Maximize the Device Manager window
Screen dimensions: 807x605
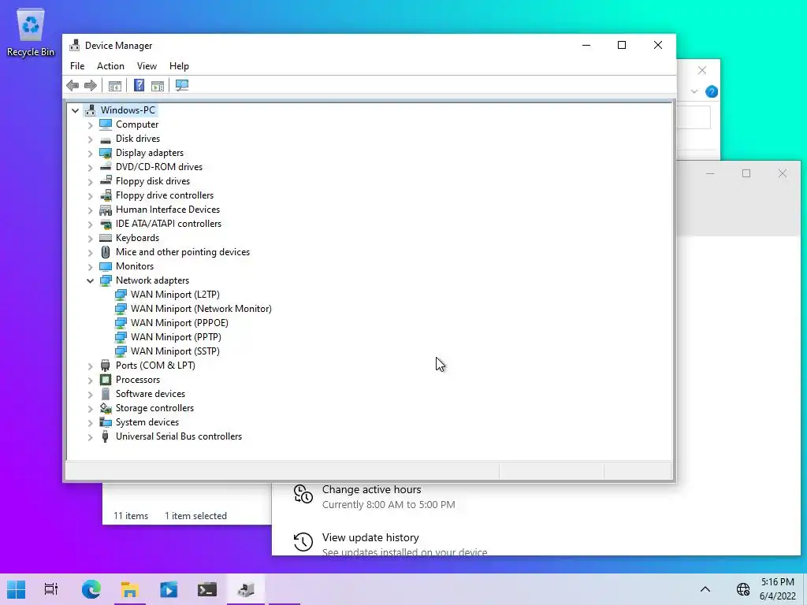622,45
